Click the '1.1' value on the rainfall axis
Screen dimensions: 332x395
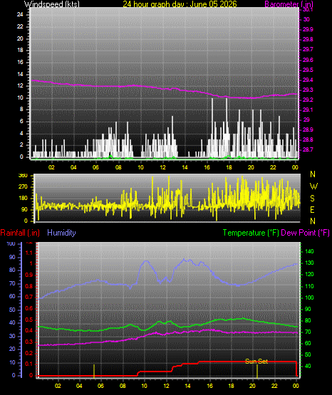coord(29,253)
